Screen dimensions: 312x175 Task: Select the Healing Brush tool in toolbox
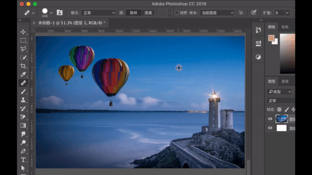click(x=23, y=83)
